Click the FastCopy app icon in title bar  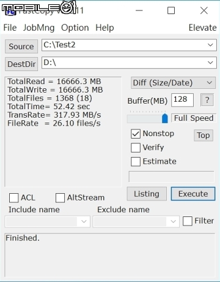10,10
